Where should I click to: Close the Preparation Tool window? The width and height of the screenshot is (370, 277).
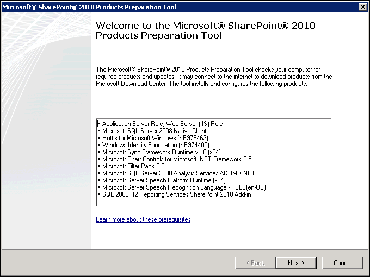(x=363, y=7)
